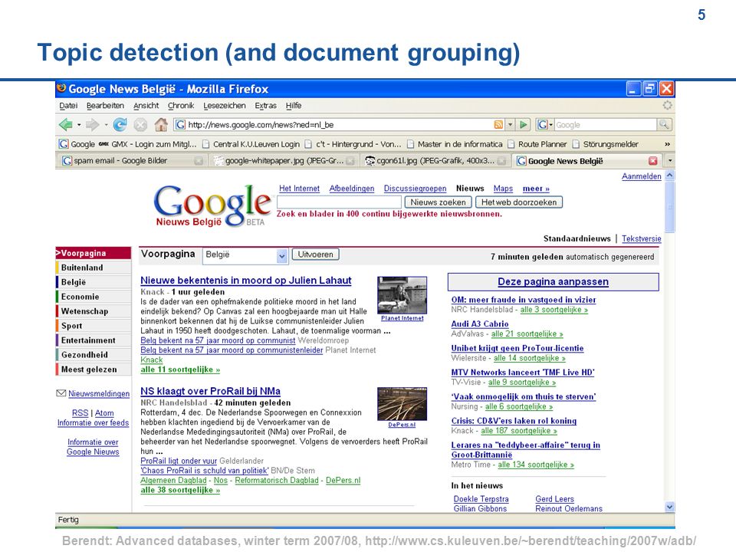This screenshot has width=736, height=552.
Task: Open headline Nieuwe bekentenis in moord op Julien Lahaut
Action: pos(246,281)
